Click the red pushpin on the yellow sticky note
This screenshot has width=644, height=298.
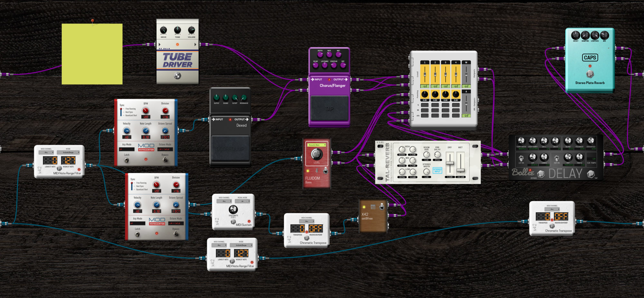coord(93,22)
